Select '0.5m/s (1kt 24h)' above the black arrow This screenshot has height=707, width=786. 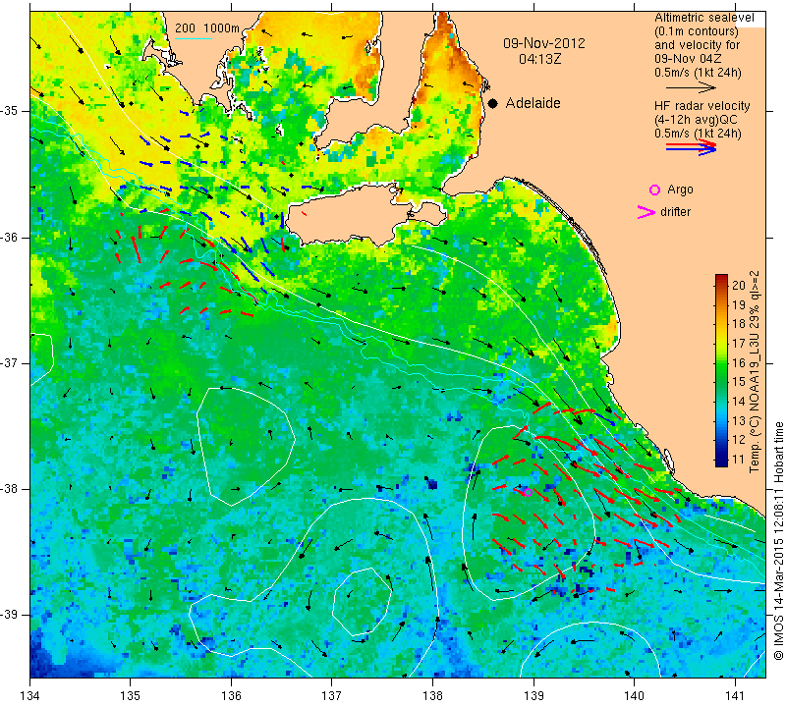pyautogui.click(x=698, y=72)
